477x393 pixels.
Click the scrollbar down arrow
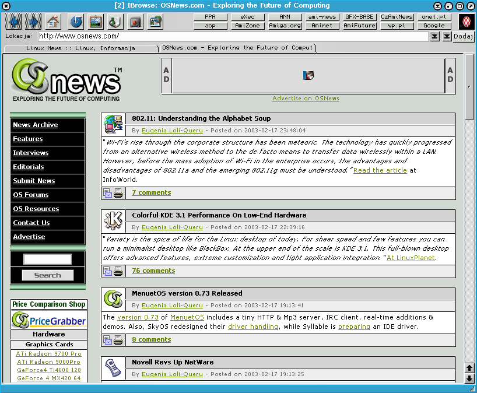point(469,378)
